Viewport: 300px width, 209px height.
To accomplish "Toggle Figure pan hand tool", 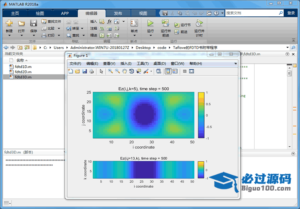I will click(x=125, y=71).
